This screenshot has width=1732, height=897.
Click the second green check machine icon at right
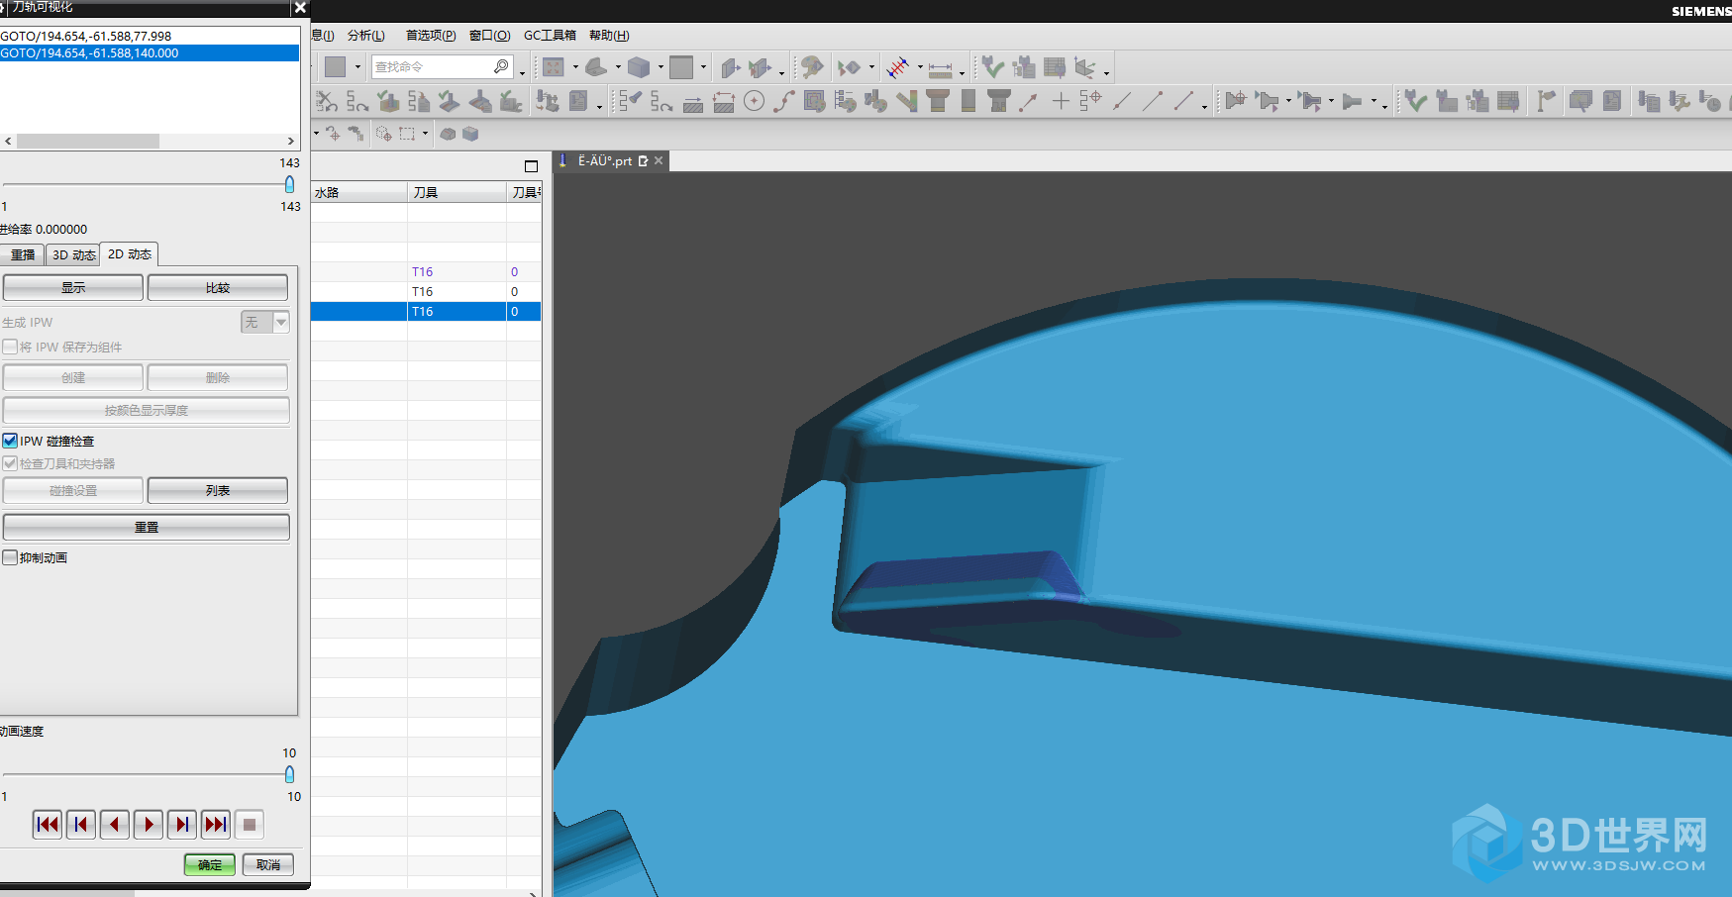coord(1416,101)
